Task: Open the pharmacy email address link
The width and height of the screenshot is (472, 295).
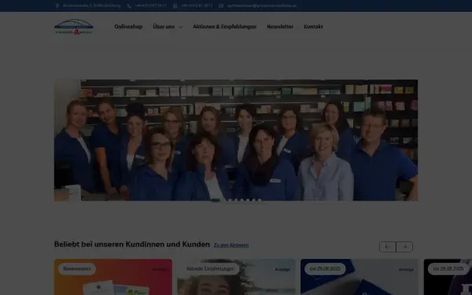Action: pyautogui.click(x=262, y=6)
